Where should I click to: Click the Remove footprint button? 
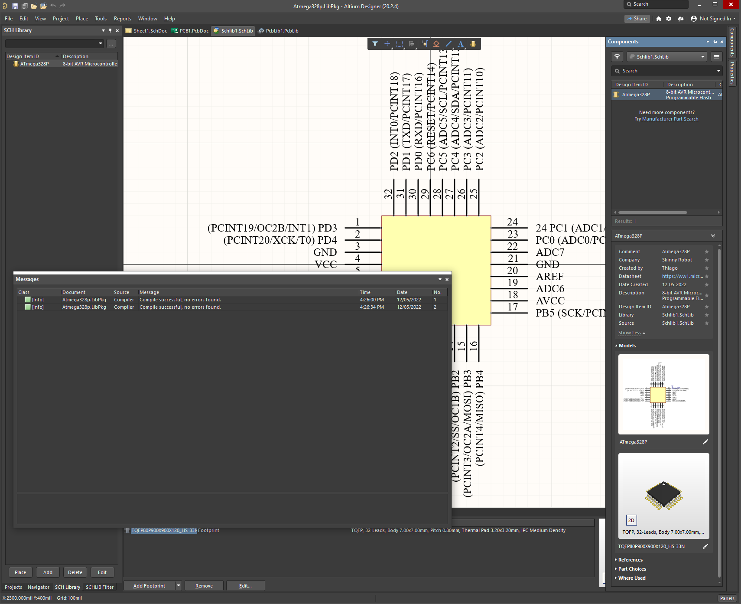(204, 586)
